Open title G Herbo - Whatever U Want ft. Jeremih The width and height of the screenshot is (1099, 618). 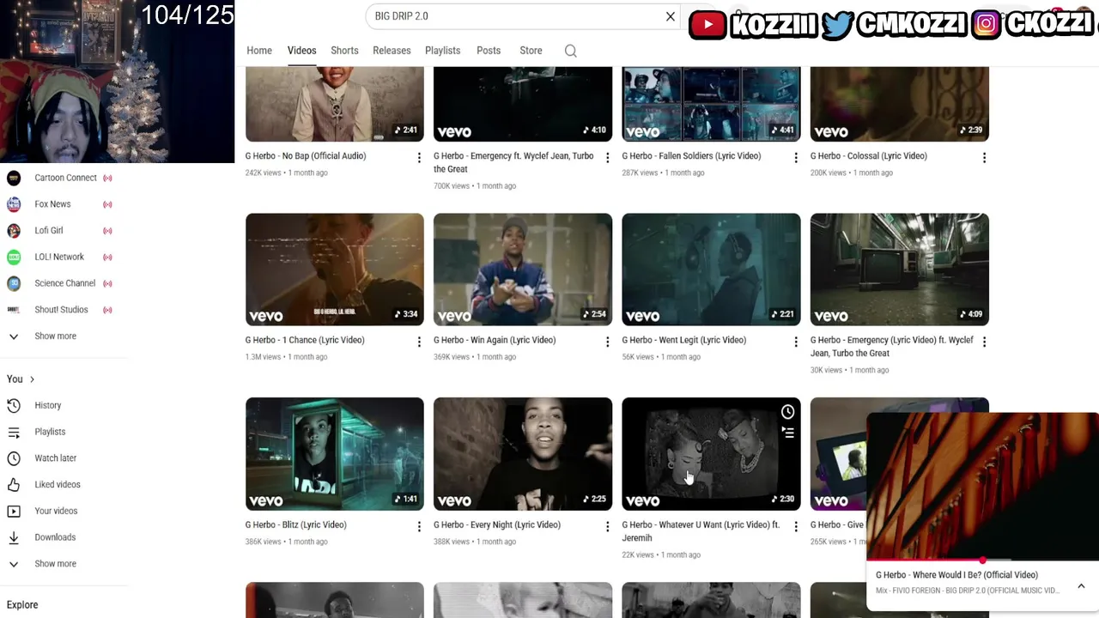click(701, 531)
